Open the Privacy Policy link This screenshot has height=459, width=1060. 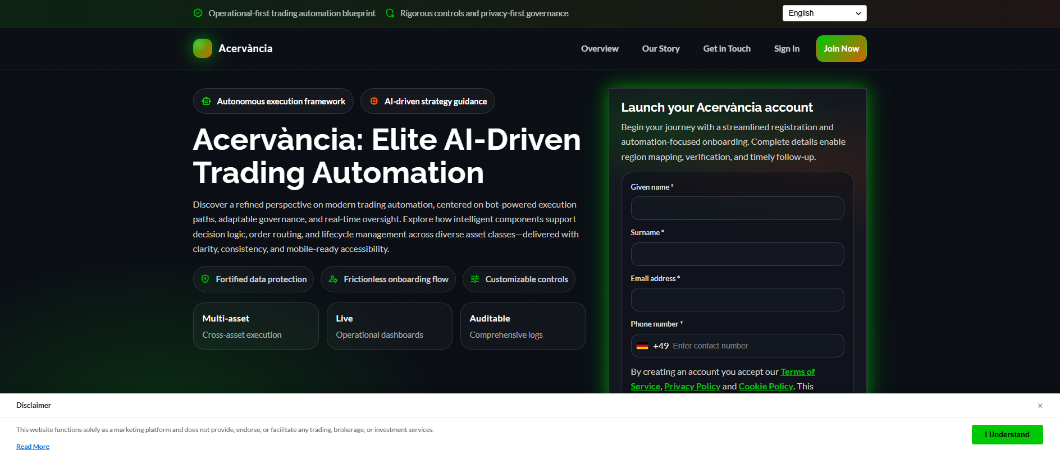[x=692, y=386]
